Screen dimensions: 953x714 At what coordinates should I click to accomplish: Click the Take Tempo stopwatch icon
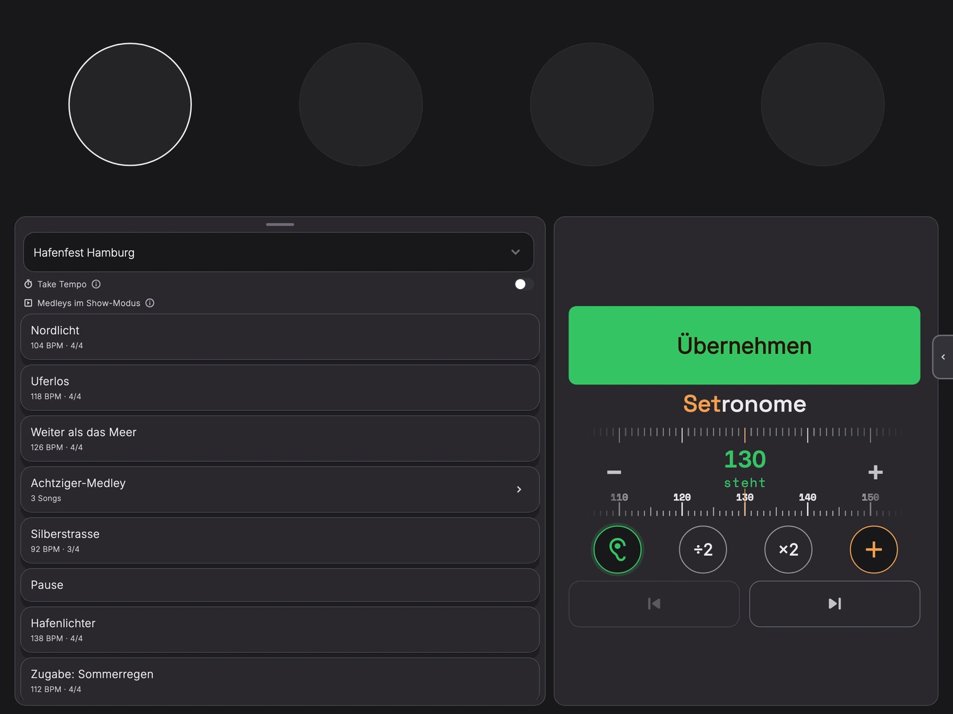pos(28,284)
